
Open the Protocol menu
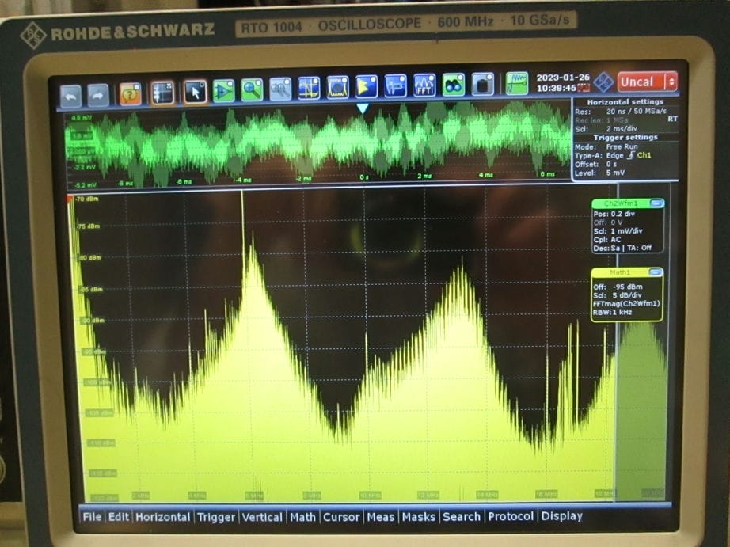coord(511,516)
